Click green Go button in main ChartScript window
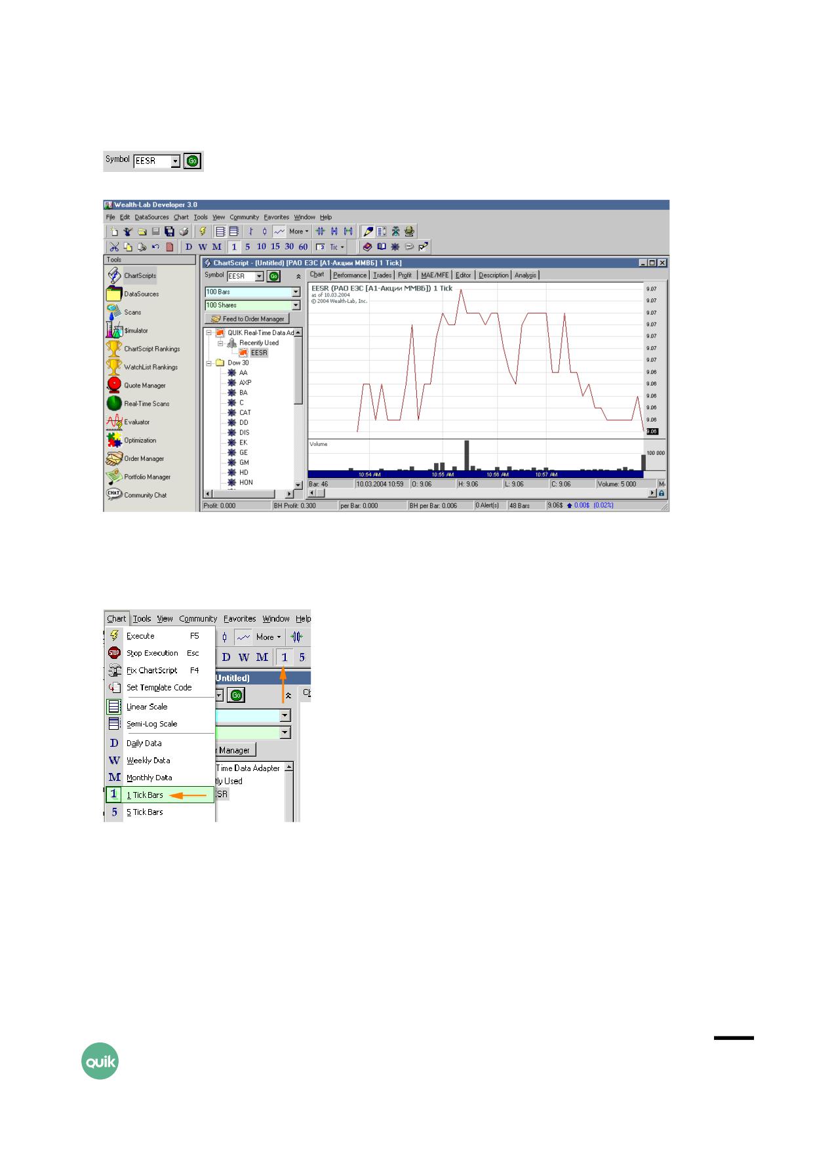Viewport: 813px width, 1150px height. [274, 276]
